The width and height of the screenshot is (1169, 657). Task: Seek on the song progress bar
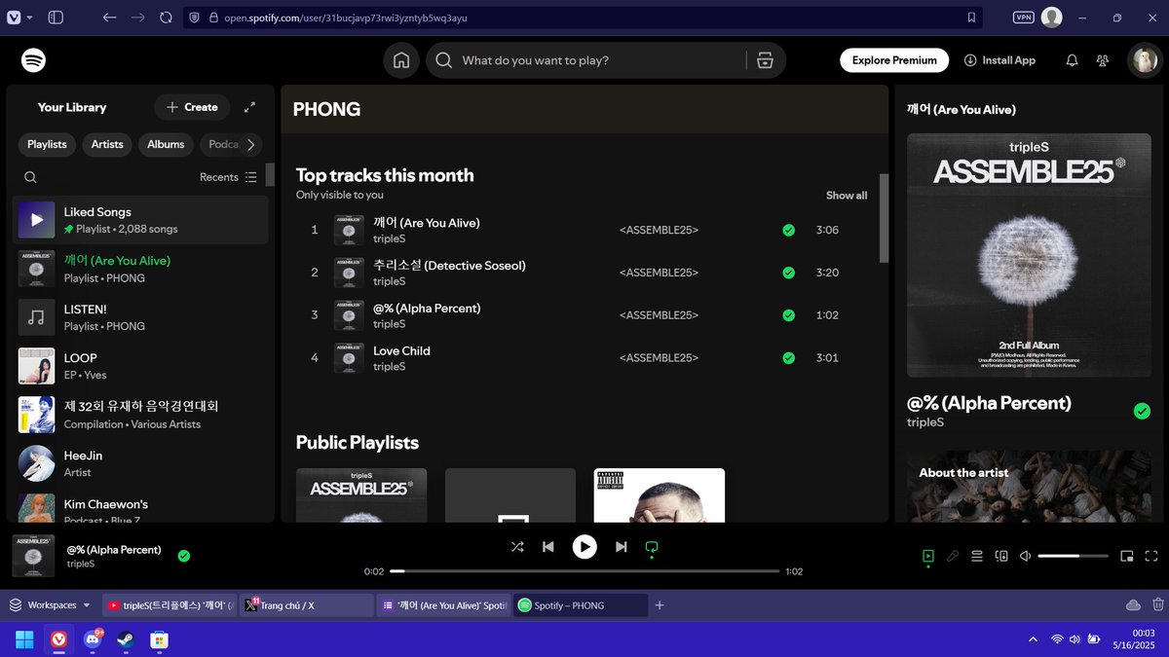[x=584, y=571]
